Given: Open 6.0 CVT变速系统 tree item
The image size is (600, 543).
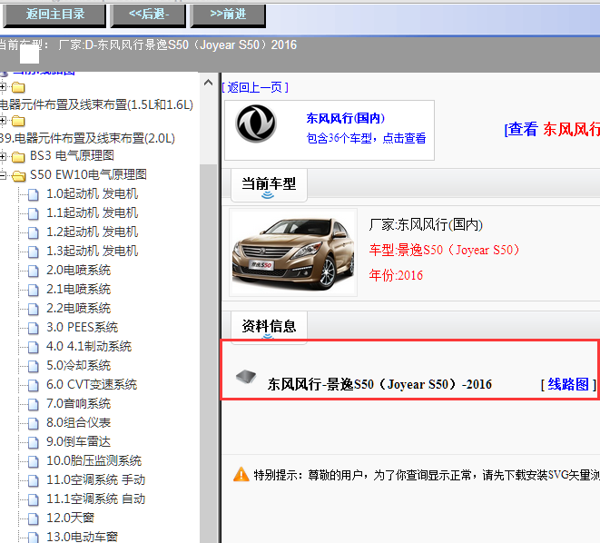Looking at the screenshot, I should (x=92, y=385).
